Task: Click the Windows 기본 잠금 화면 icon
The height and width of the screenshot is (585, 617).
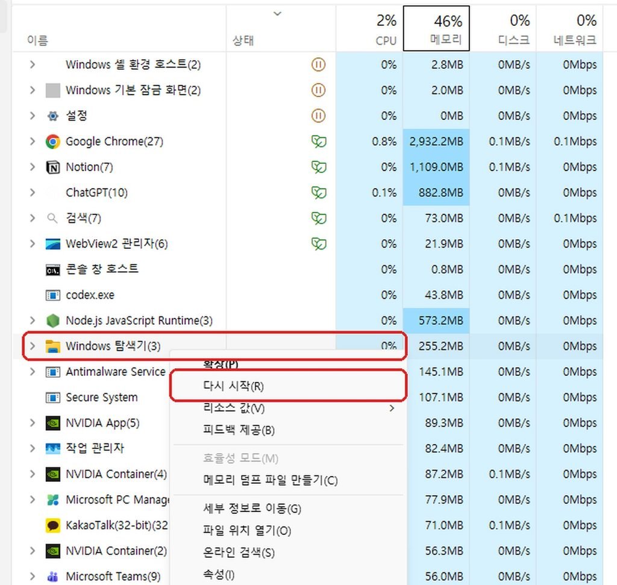Action: (53, 90)
